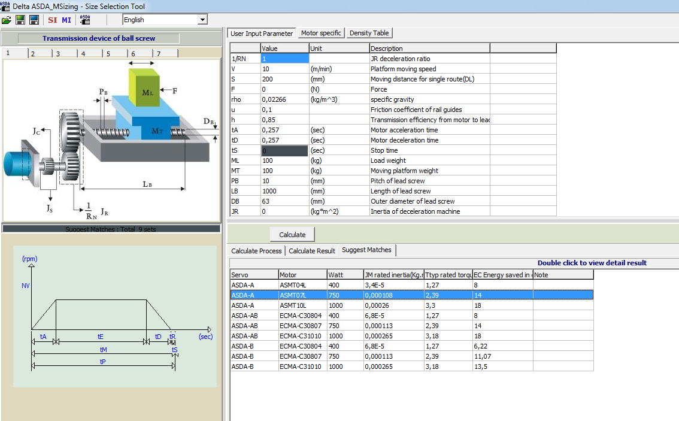The height and width of the screenshot is (421, 679).
Task: Switch to the Suggest Matches tab
Action: click(x=366, y=250)
